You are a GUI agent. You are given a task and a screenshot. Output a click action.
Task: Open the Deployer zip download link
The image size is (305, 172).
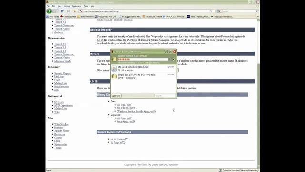pos(119,118)
